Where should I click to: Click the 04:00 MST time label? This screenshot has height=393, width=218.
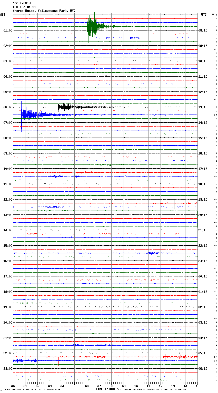click(x=8, y=77)
